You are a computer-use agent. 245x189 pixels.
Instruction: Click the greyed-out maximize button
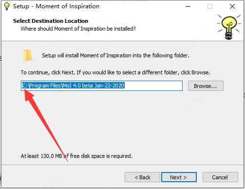point(210,6)
